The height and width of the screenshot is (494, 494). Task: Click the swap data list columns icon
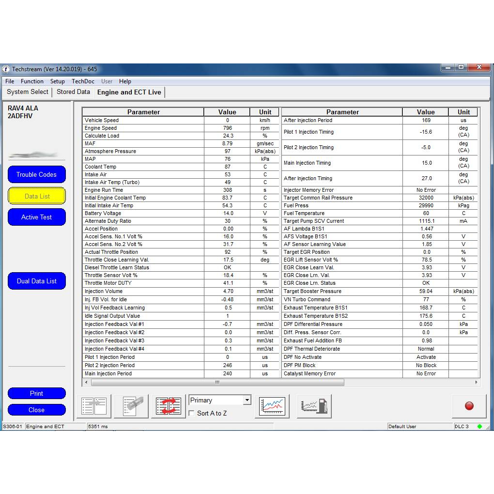169,406
